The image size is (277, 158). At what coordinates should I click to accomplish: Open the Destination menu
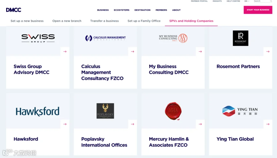click(143, 10)
